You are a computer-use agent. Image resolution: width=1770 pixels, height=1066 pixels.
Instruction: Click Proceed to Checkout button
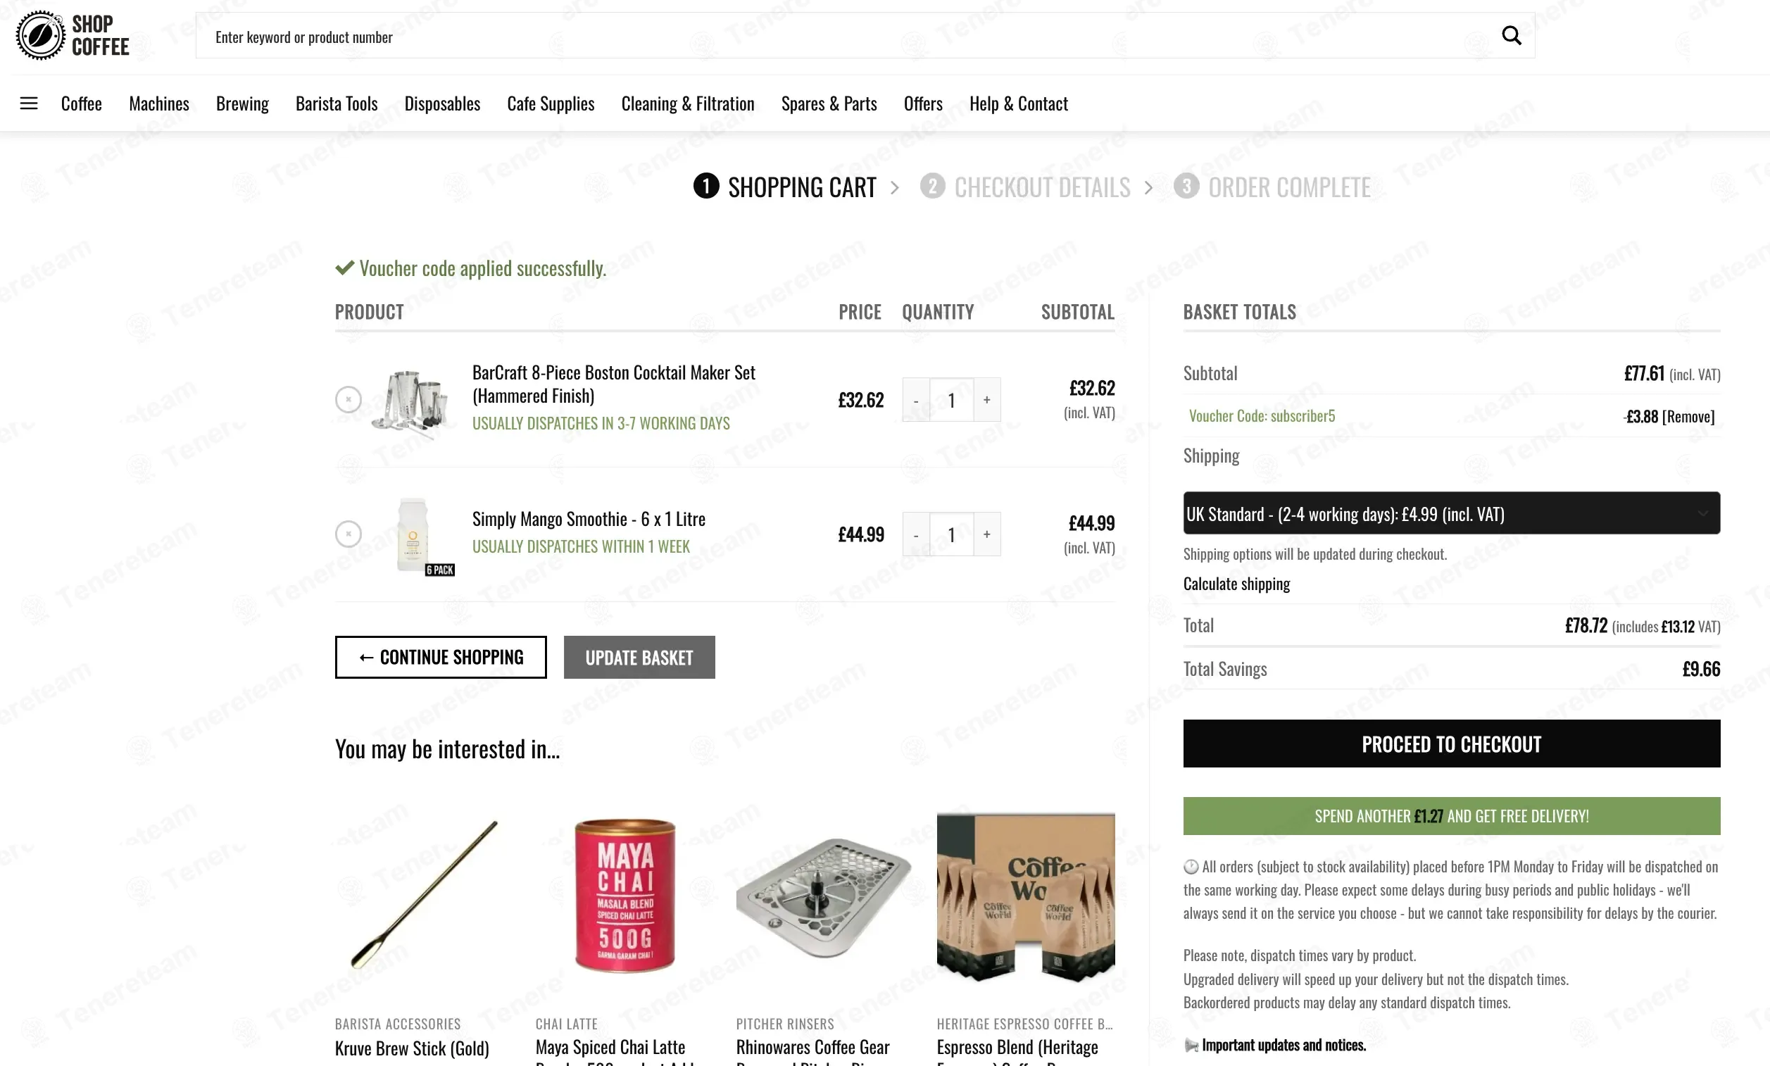pos(1450,744)
